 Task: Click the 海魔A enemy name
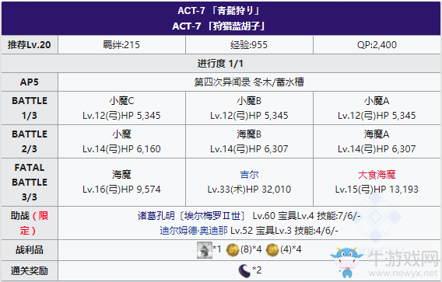377,134
